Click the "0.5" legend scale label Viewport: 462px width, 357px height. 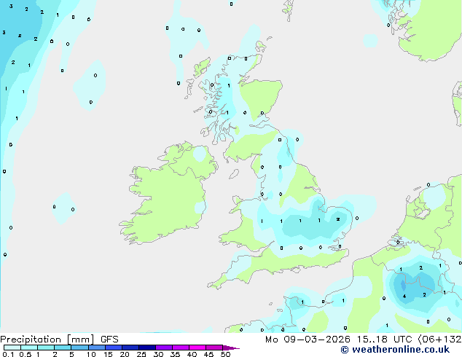[26, 354]
